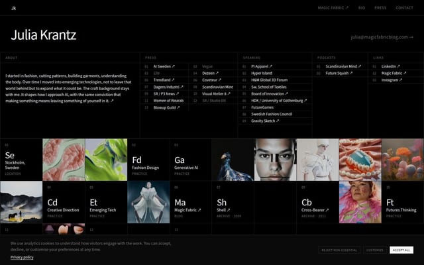Open the Ma Magic Fabric blog tile
Viewport: 424px width, 265px height.
[191, 202]
